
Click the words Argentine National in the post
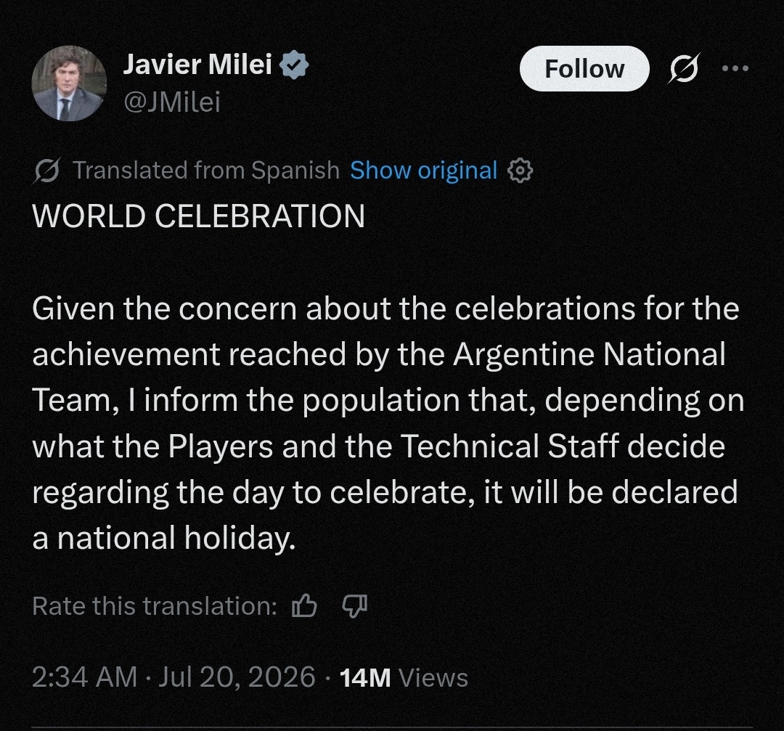click(589, 354)
